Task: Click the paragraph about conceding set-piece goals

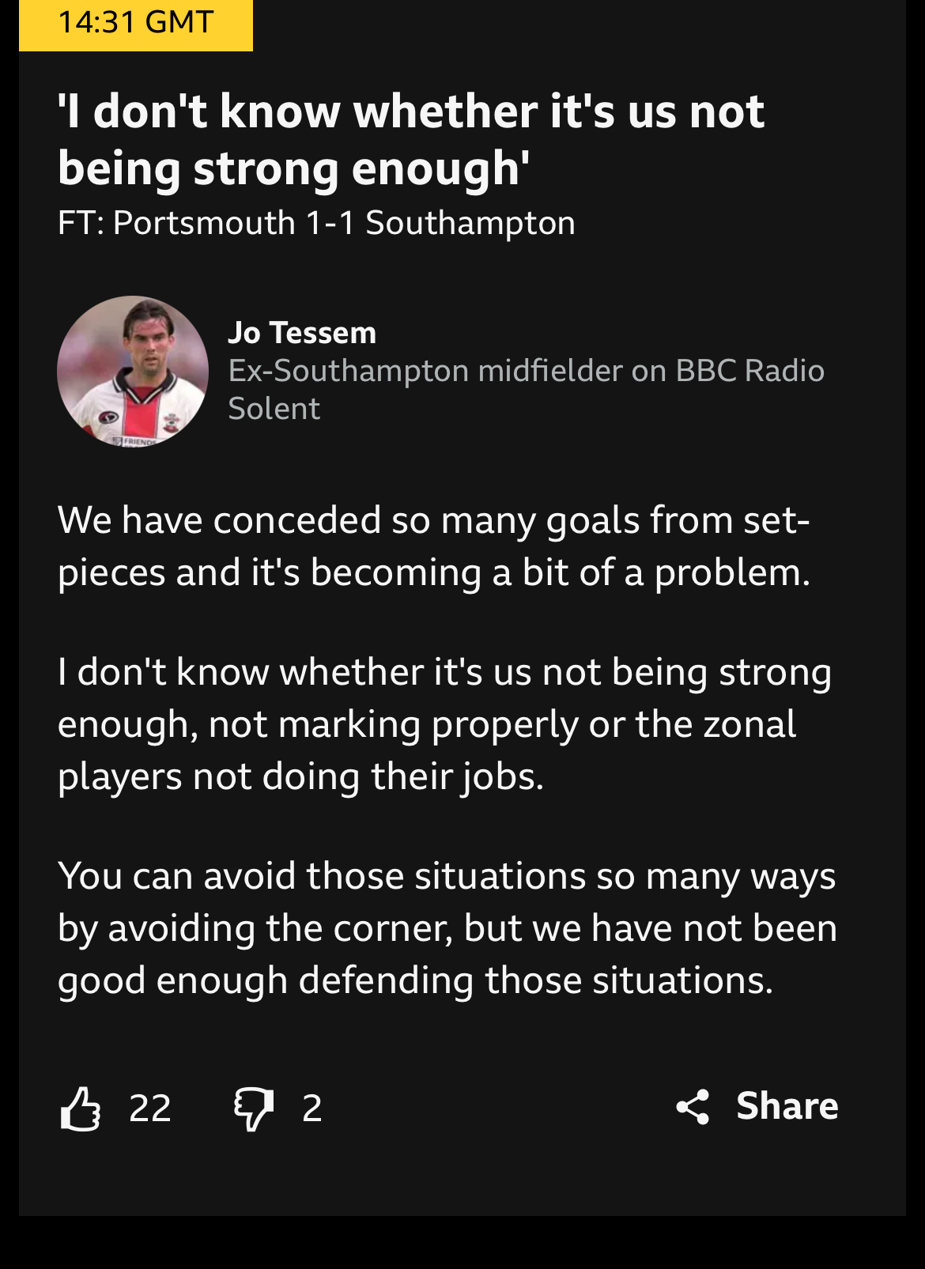Action: (434, 546)
